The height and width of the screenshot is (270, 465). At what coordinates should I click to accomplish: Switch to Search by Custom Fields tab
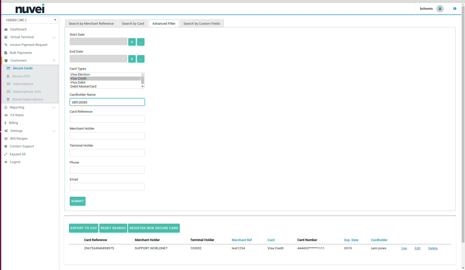click(x=202, y=23)
